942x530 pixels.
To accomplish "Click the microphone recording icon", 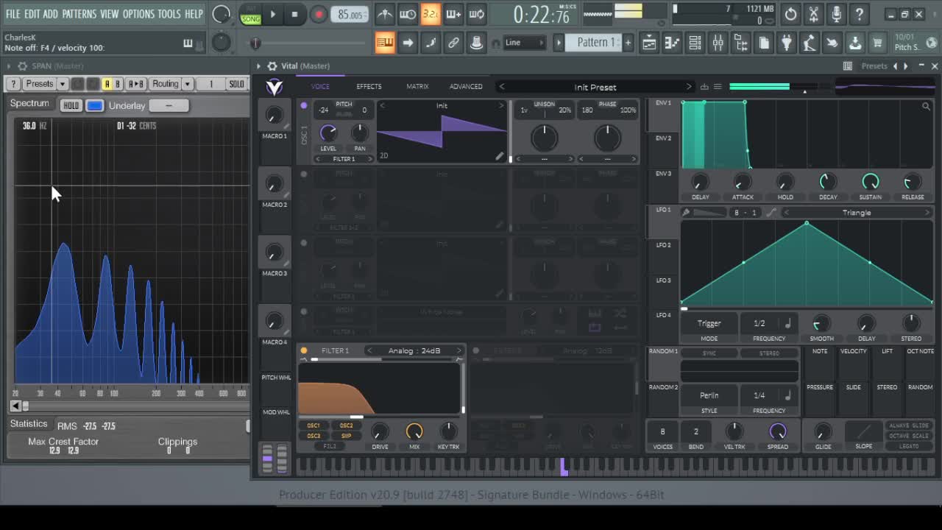I will [836, 14].
